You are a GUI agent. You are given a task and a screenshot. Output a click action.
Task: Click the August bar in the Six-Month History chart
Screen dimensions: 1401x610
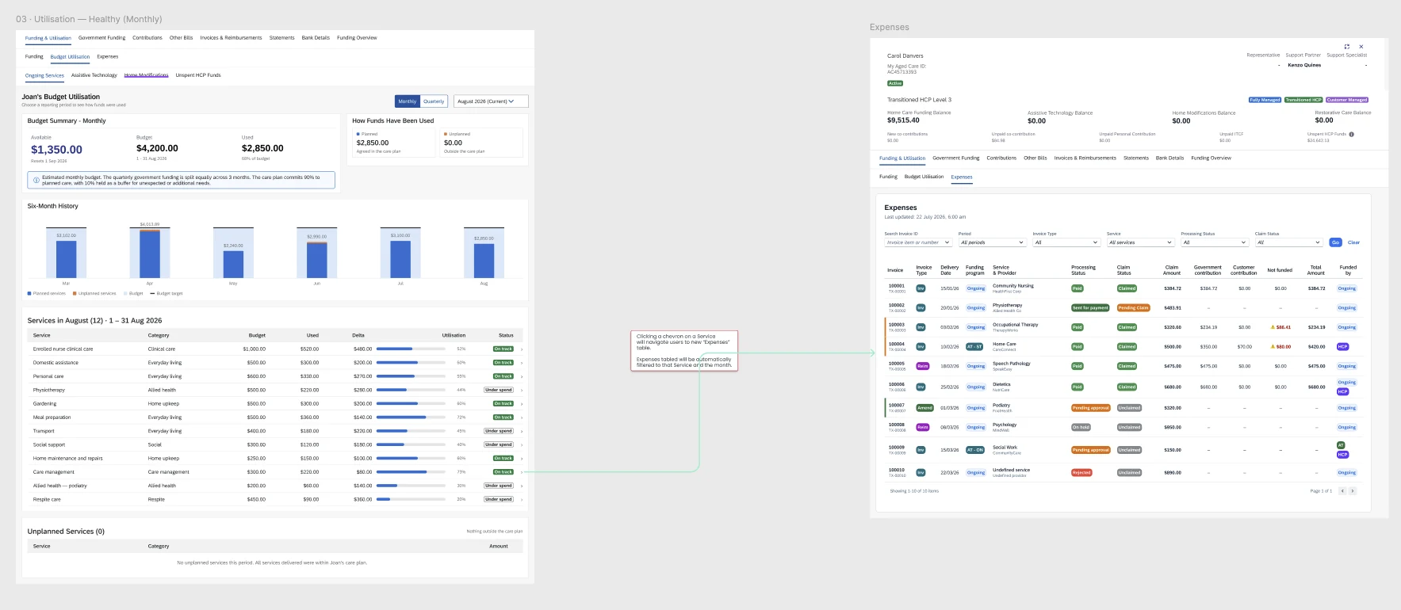click(484, 260)
